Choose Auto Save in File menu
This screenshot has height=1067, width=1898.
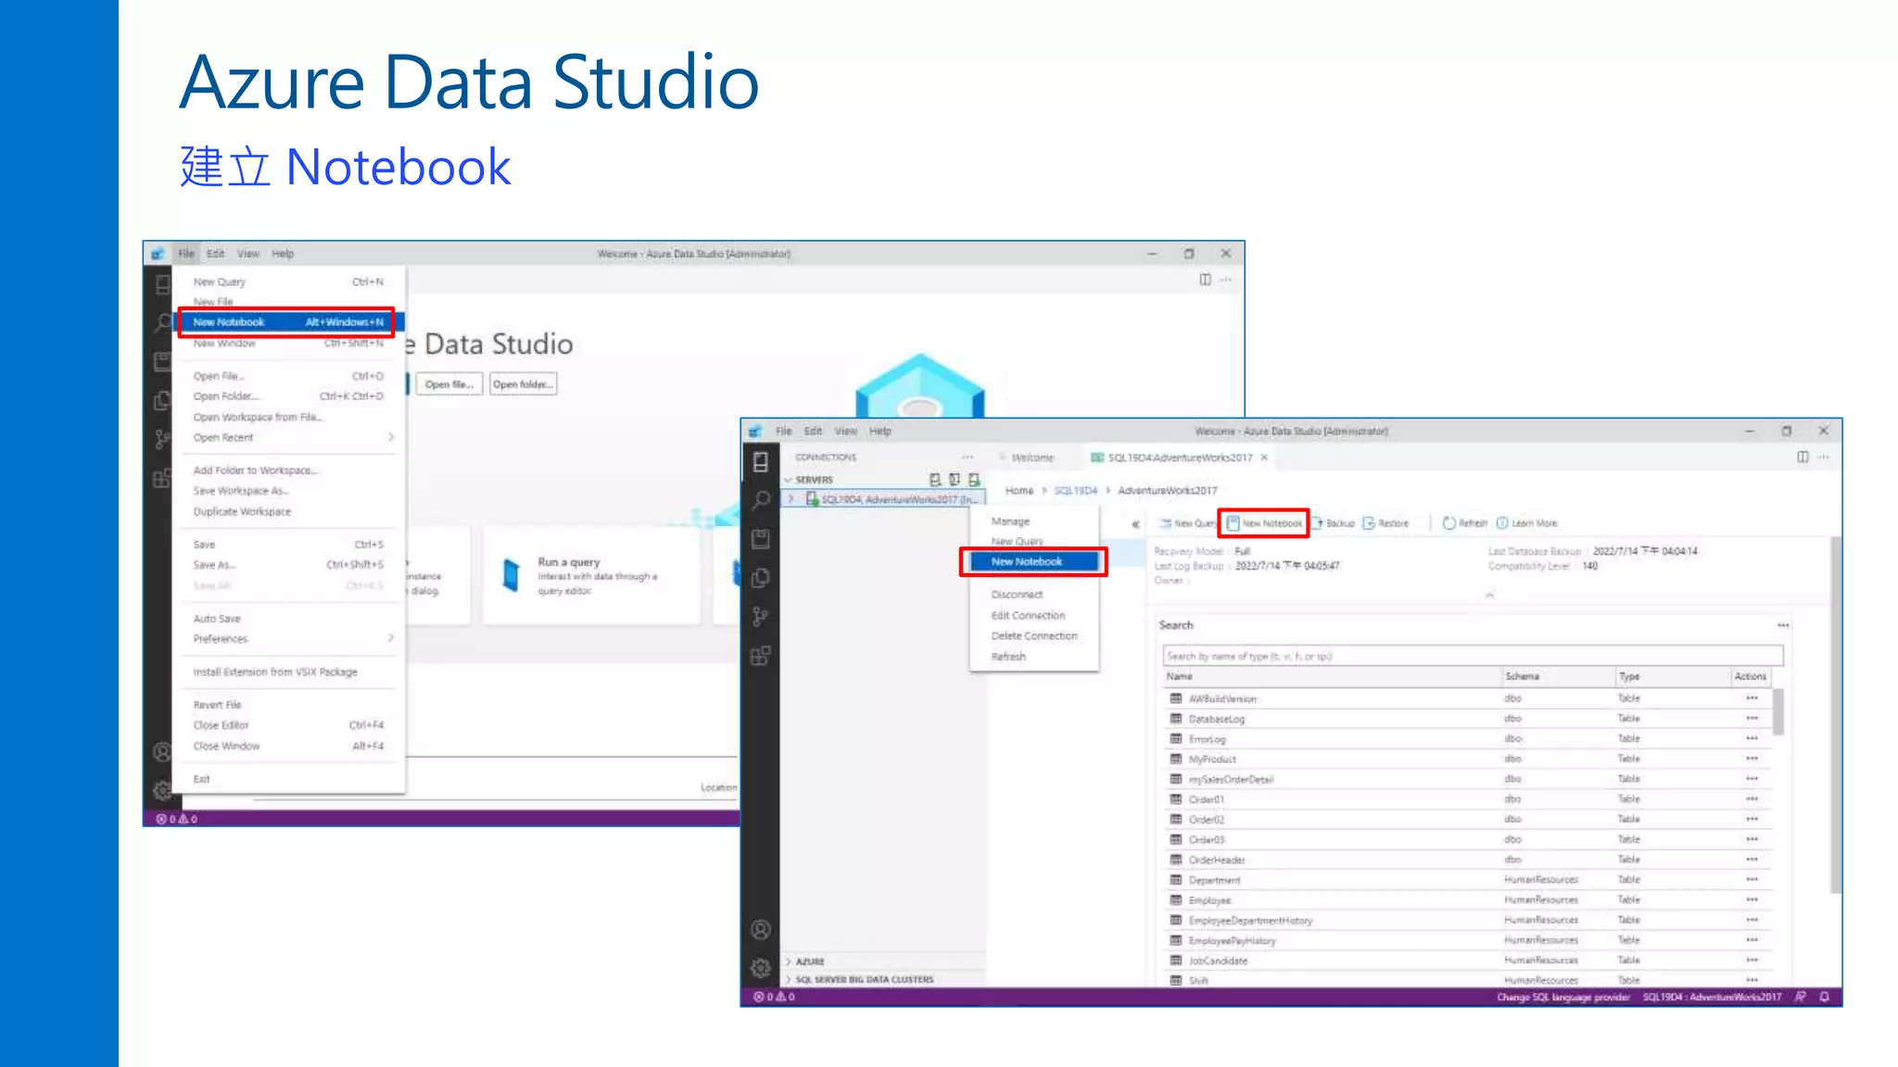pyautogui.click(x=287, y=619)
